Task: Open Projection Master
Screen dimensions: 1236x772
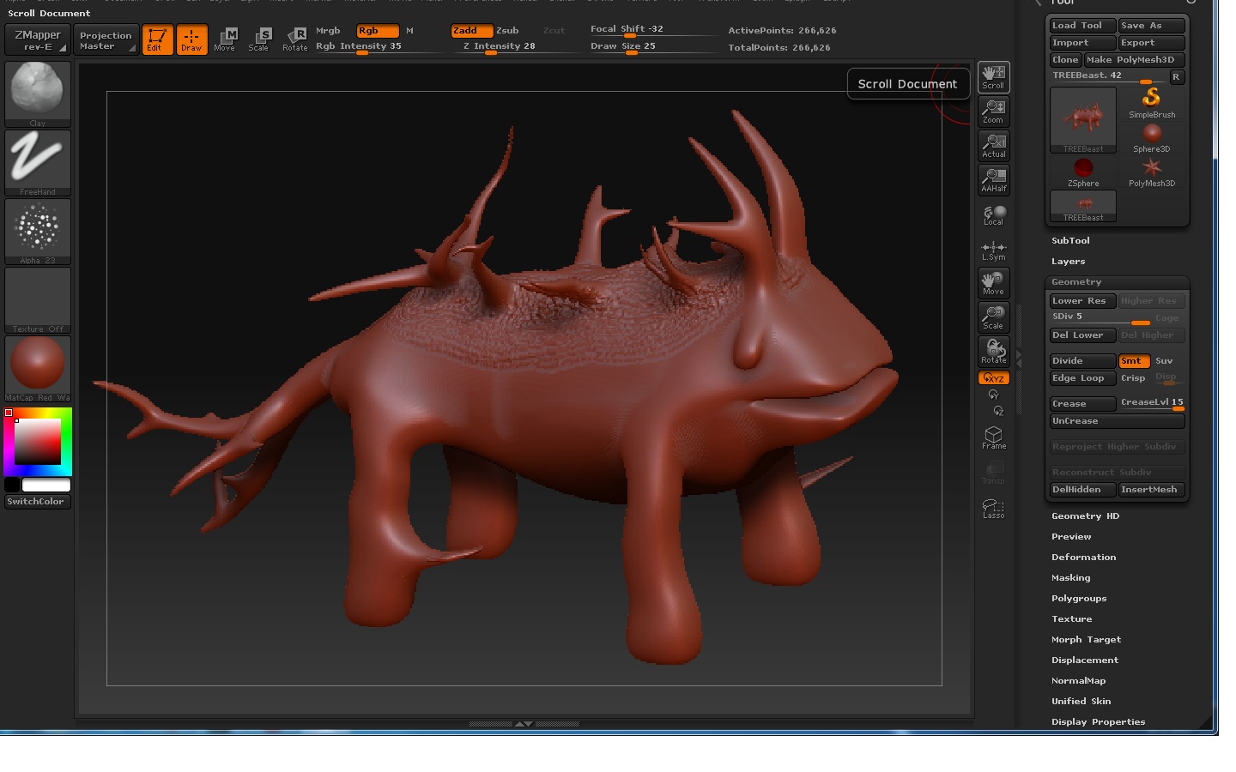Action: tap(106, 39)
